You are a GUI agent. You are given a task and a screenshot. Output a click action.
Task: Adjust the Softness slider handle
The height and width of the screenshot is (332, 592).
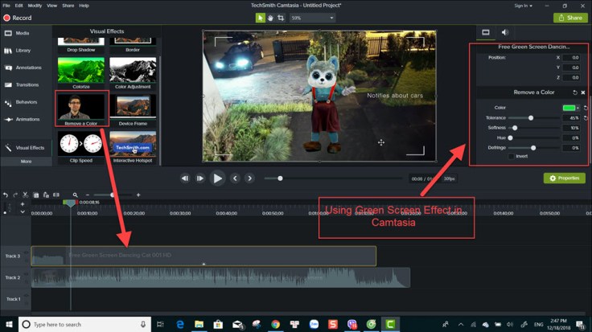click(515, 128)
